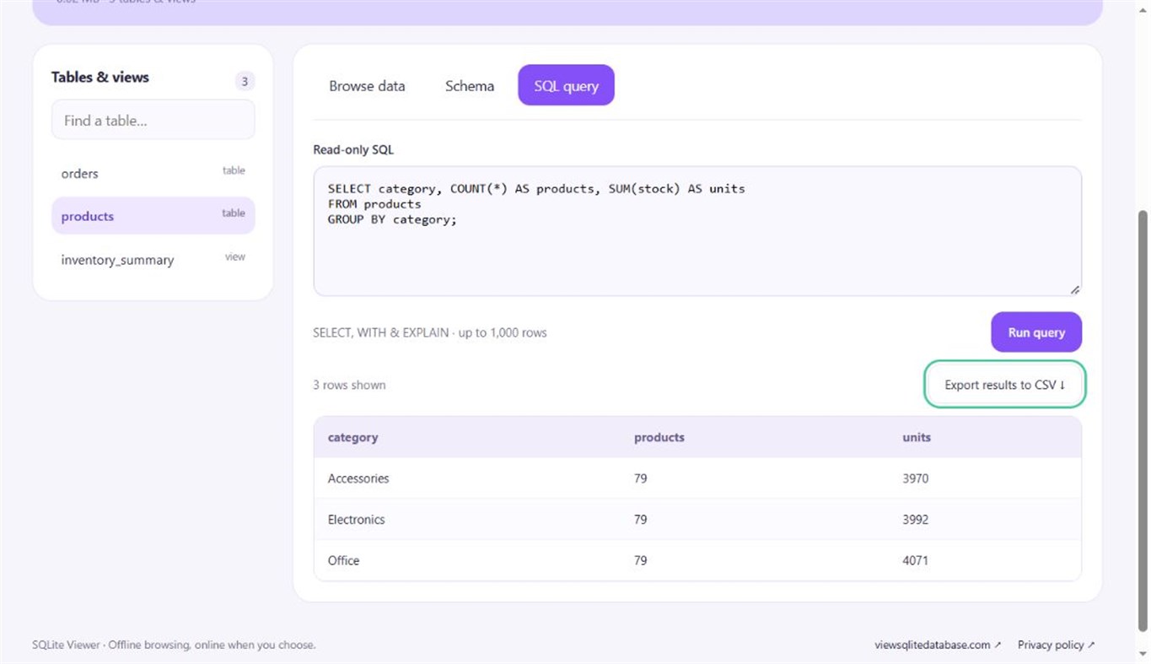Open the Privacy policy link
This screenshot has width=1151, height=664.
tap(1056, 645)
